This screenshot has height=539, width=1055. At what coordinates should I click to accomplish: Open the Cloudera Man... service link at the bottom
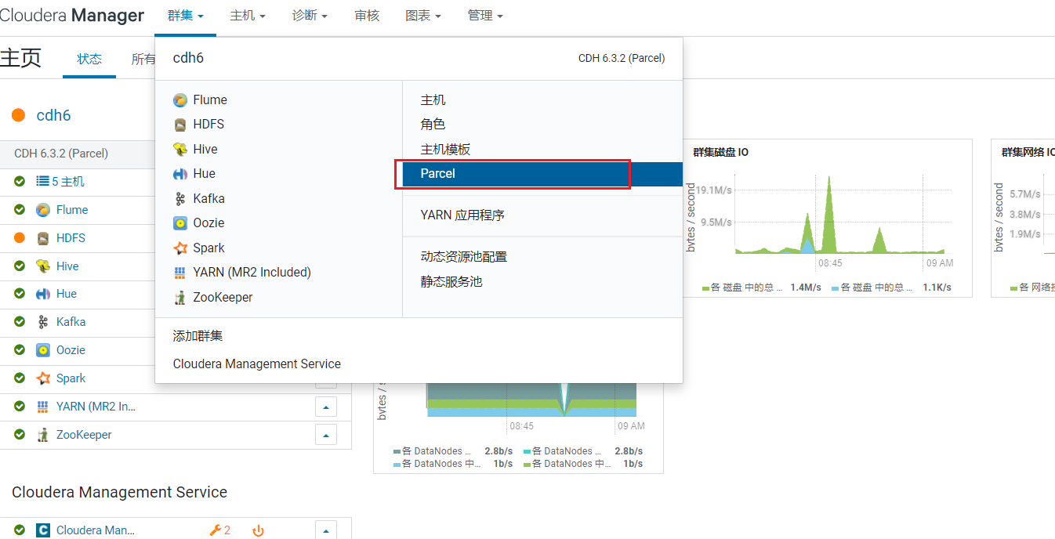tap(96, 530)
